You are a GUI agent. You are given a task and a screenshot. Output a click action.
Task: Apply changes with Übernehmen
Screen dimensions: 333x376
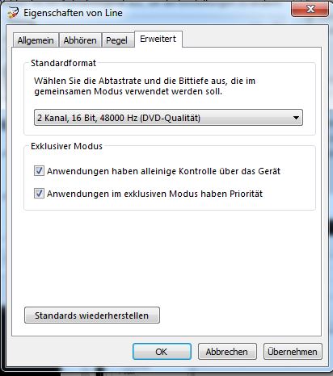click(x=293, y=352)
